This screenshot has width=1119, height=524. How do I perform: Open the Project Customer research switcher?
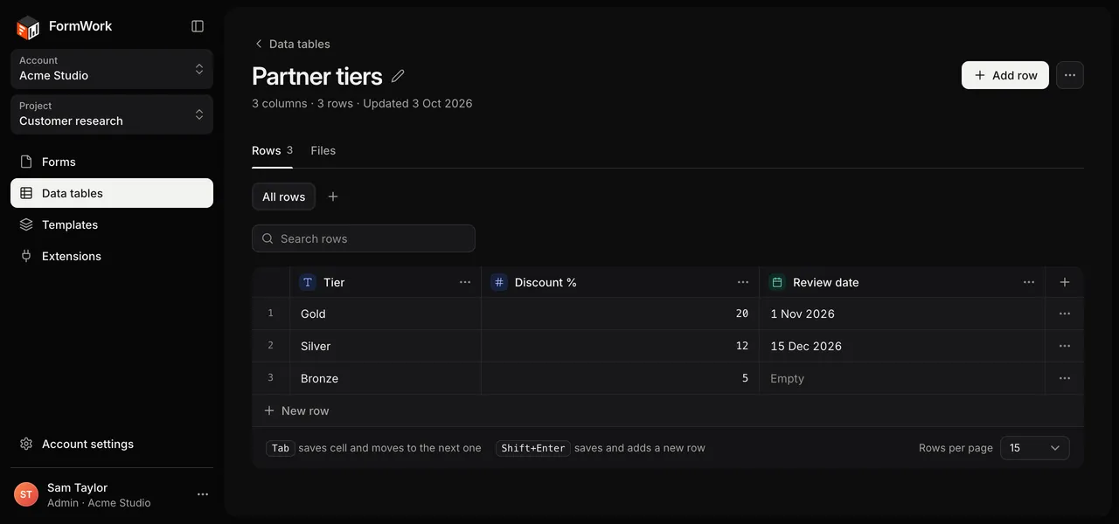point(112,114)
